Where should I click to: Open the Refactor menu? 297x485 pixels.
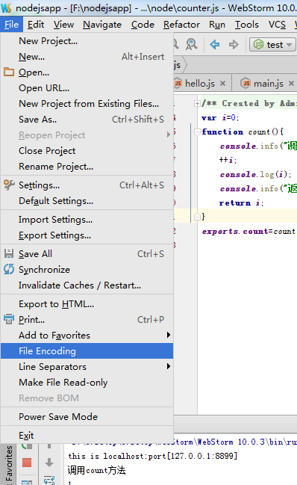[181, 25]
